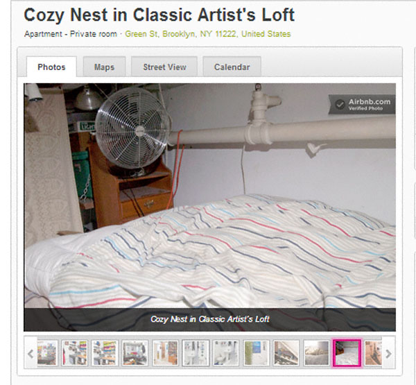Image resolution: width=416 pixels, height=385 pixels.
Task: Open the Calendar tab
Action: click(x=232, y=67)
